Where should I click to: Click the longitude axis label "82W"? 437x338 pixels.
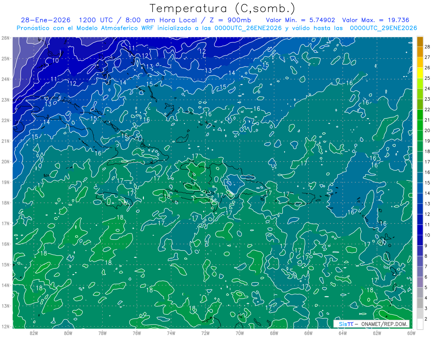pyautogui.click(x=34, y=333)
